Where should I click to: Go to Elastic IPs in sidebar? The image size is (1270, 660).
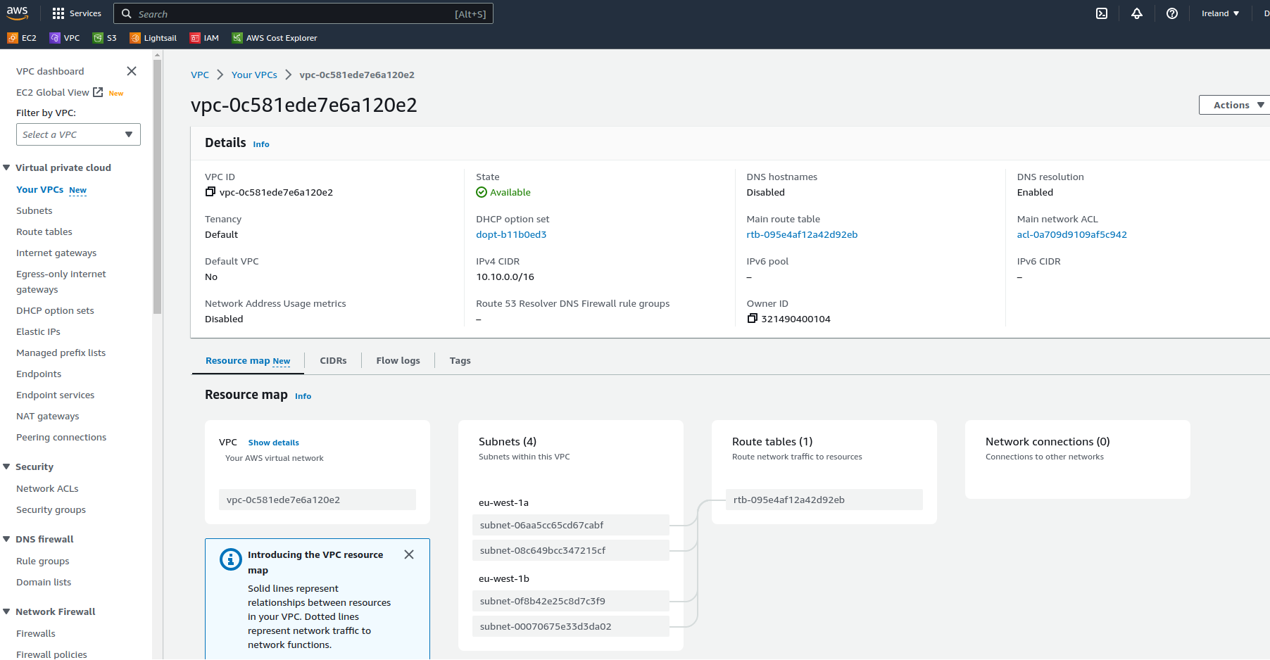[x=38, y=331]
